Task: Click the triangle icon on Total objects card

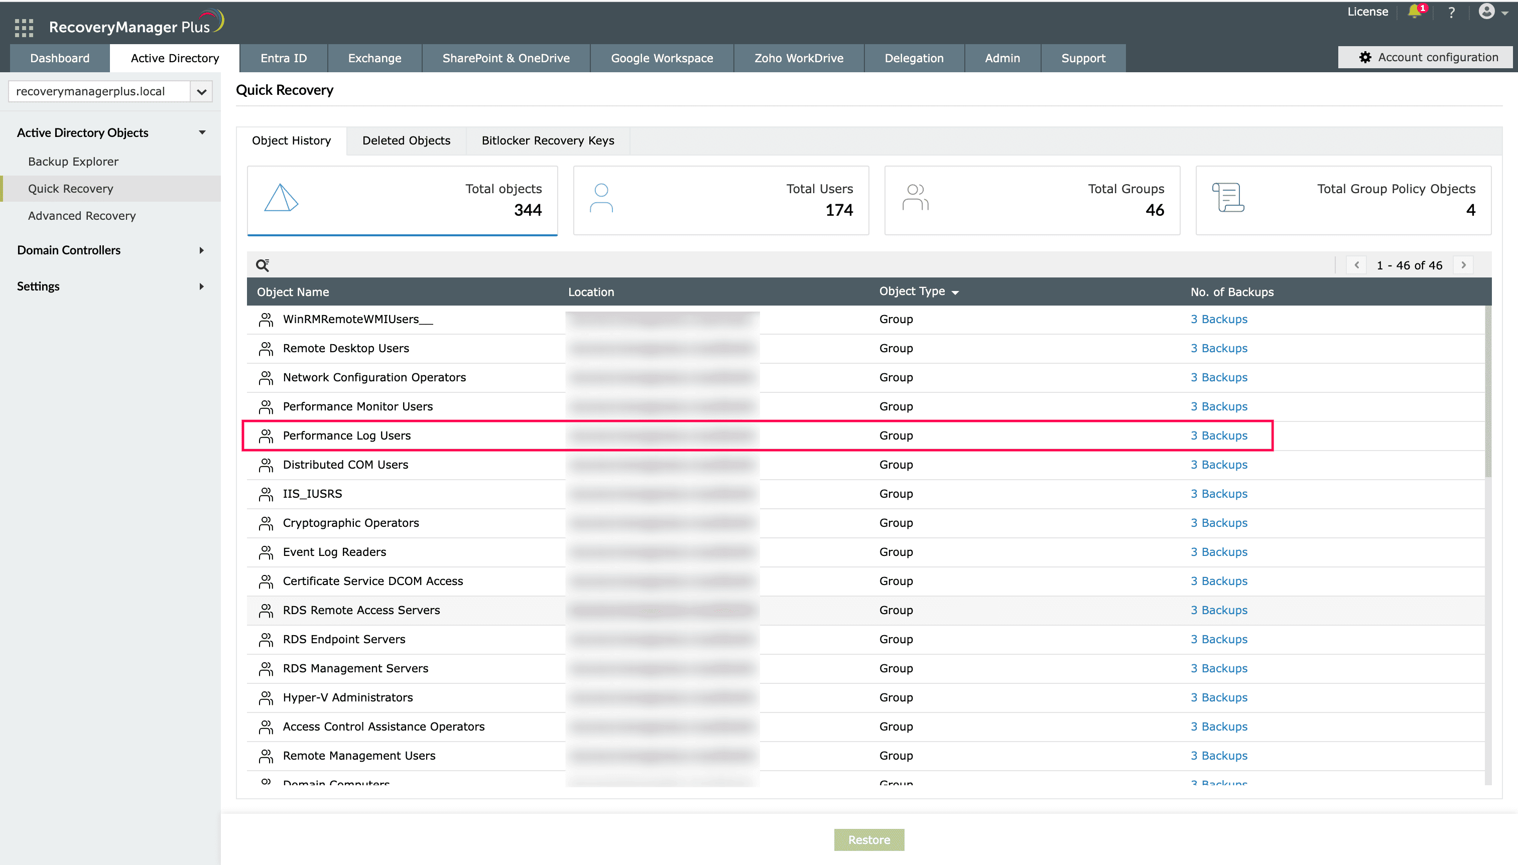Action: [282, 198]
